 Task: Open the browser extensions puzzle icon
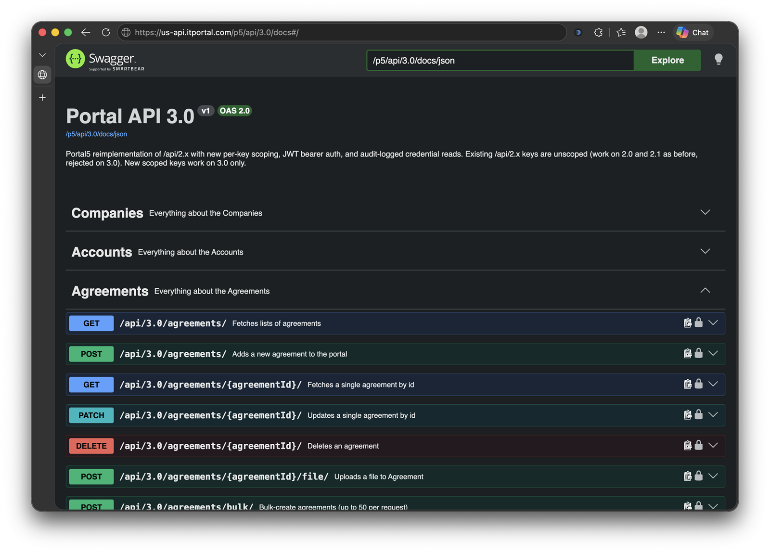tap(598, 32)
